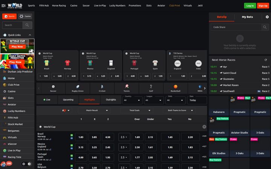Click the sidebar Search field
271x169 pixels.
pos(12,25)
